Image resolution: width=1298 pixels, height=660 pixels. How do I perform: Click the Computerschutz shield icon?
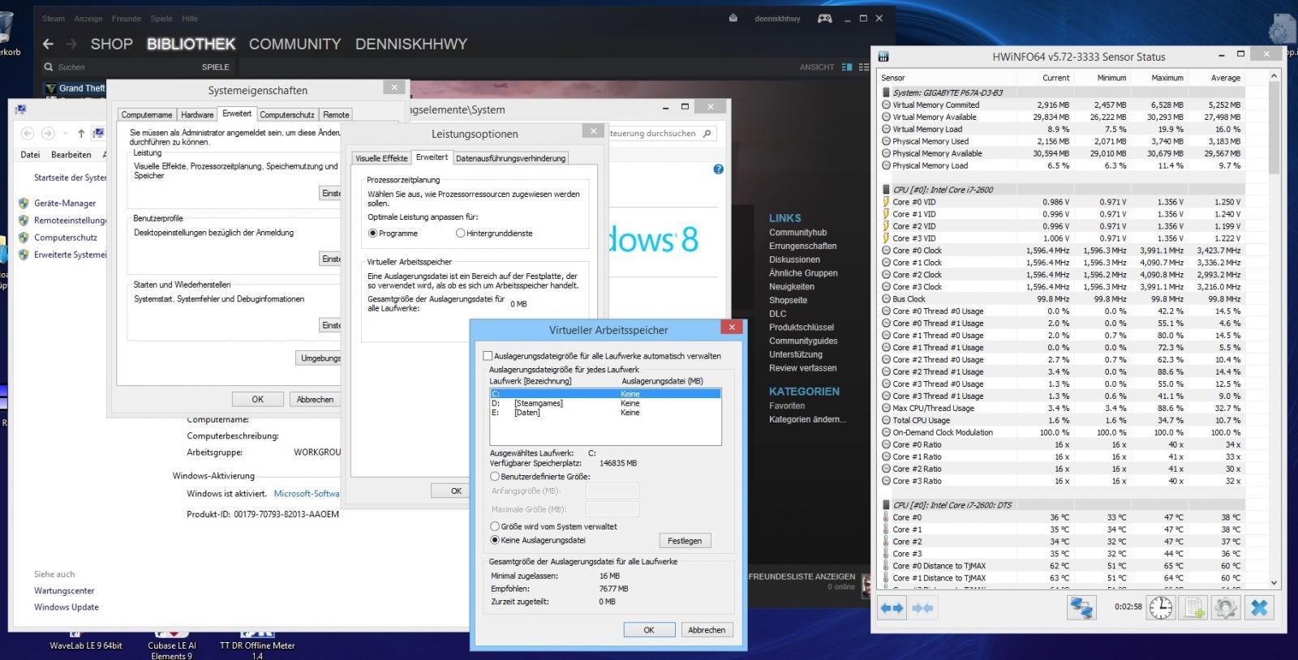point(24,238)
